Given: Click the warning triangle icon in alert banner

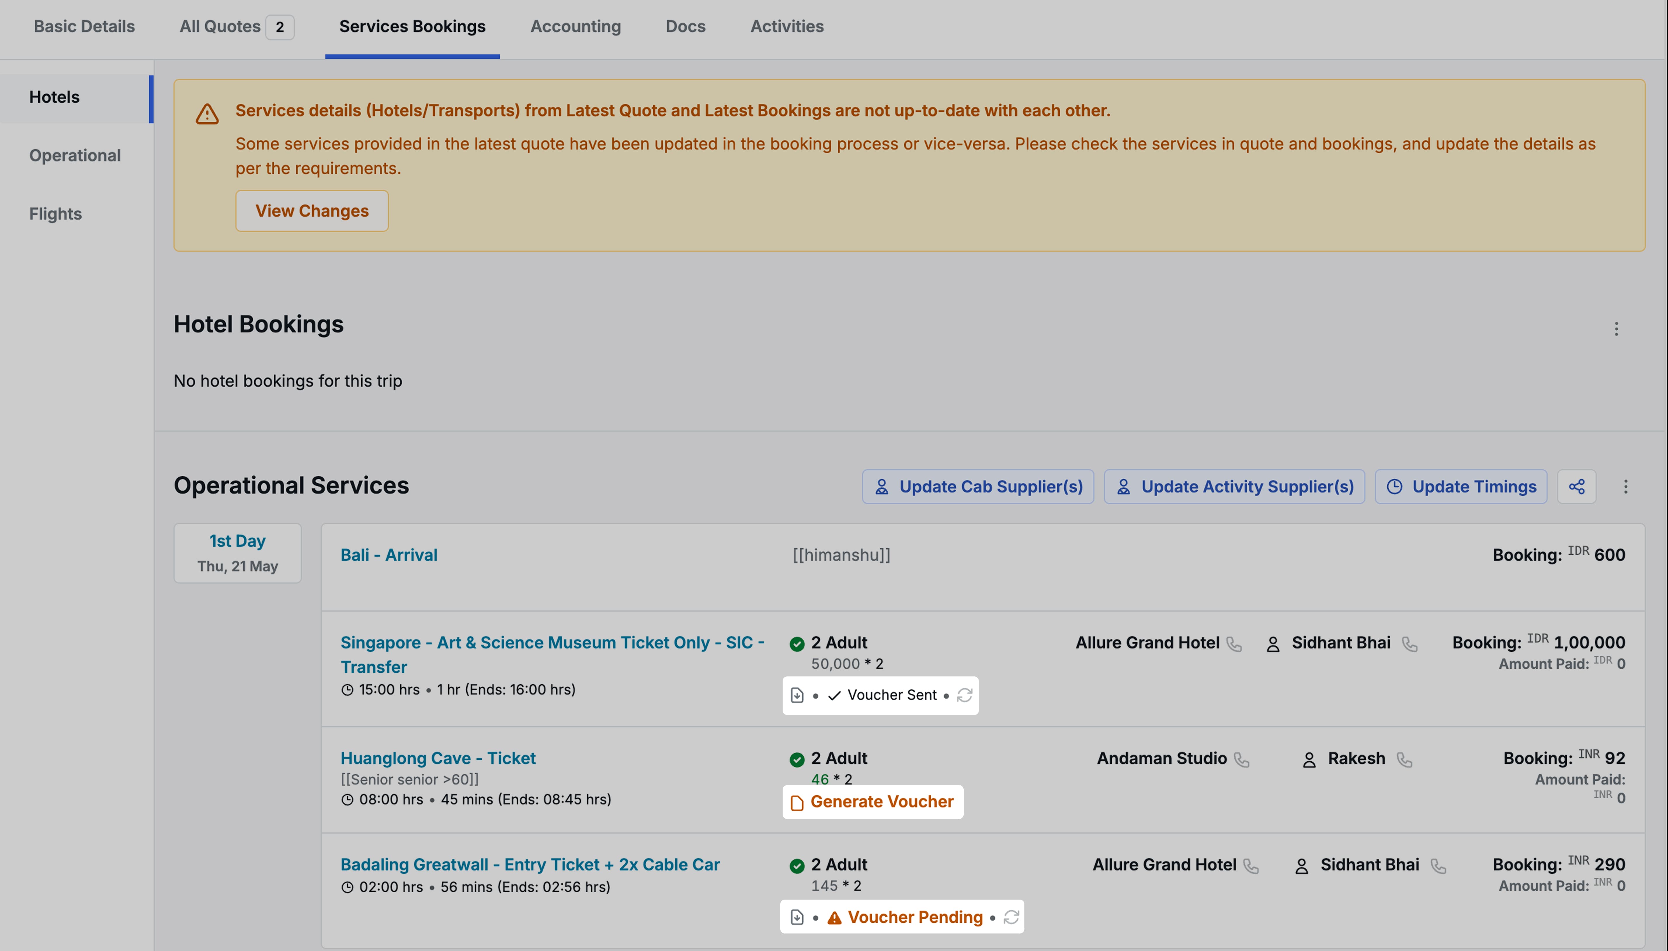Looking at the screenshot, I should [207, 114].
